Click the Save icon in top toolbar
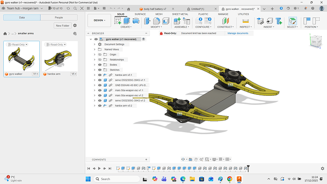The height and width of the screenshot is (184, 327). point(104,9)
